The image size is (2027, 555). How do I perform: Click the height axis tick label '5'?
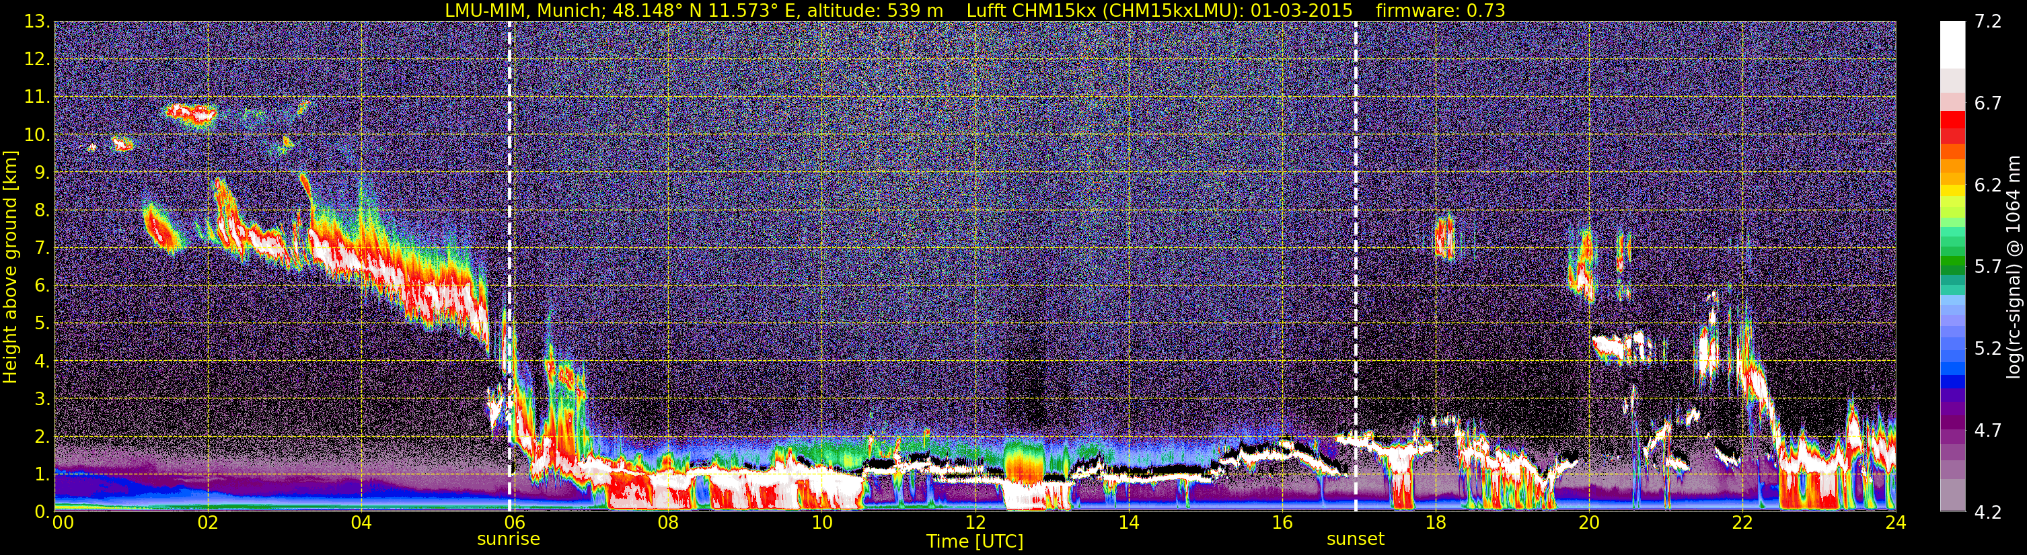[42, 323]
